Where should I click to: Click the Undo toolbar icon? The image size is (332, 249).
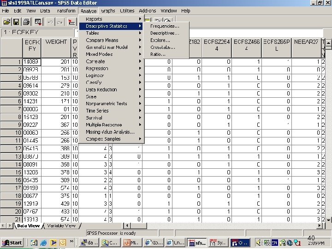[x=50, y=22]
